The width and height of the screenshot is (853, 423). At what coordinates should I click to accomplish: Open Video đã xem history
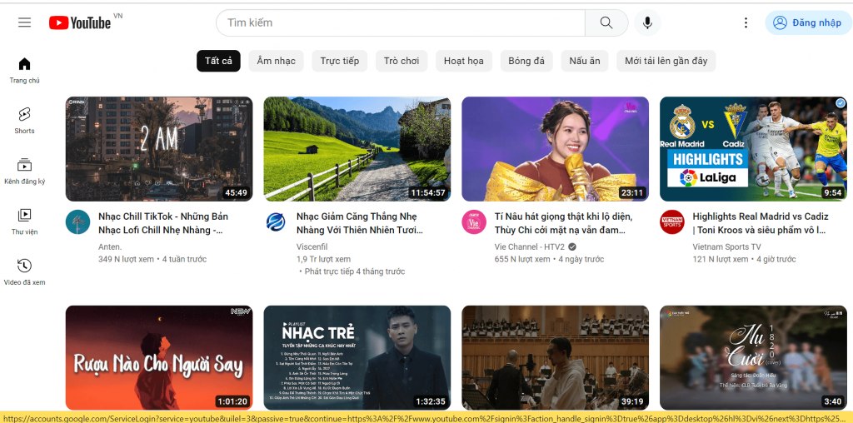click(x=24, y=272)
